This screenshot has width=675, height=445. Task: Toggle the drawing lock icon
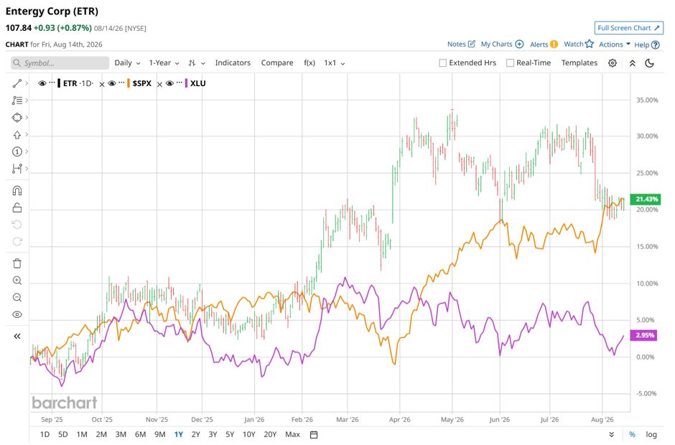17,208
